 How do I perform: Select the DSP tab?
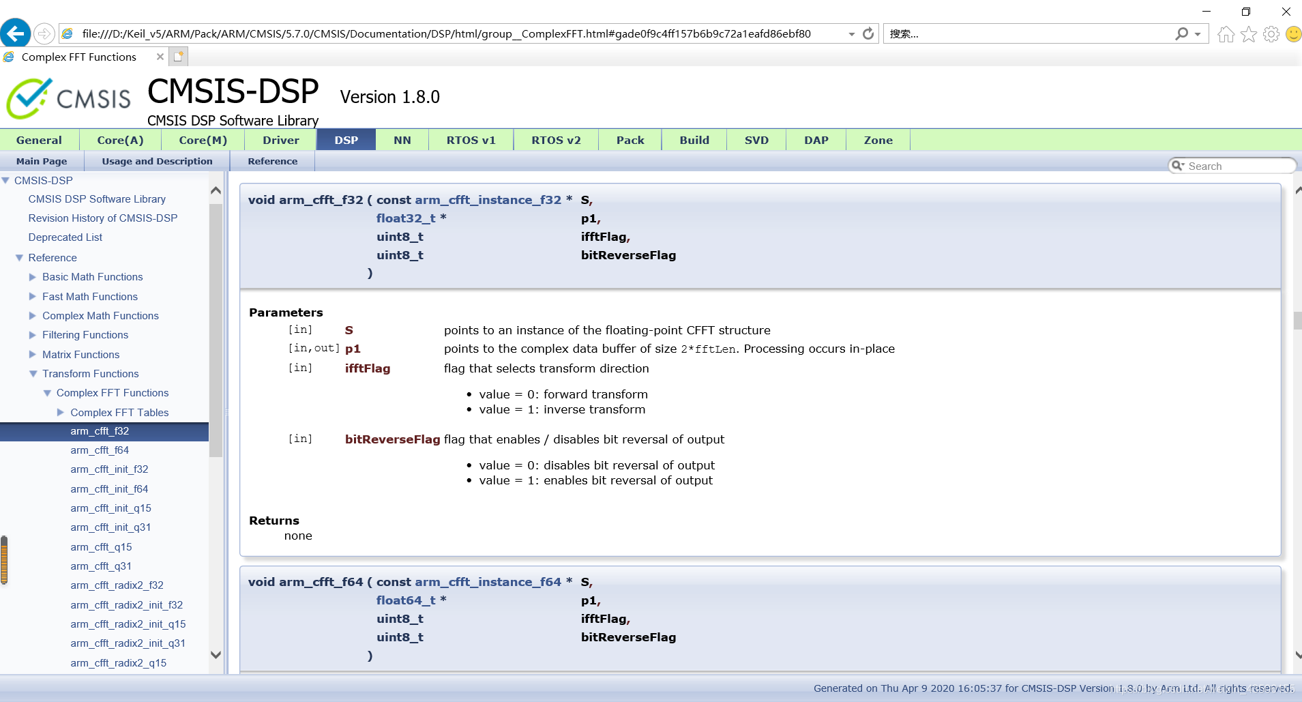[x=346, y=140]
